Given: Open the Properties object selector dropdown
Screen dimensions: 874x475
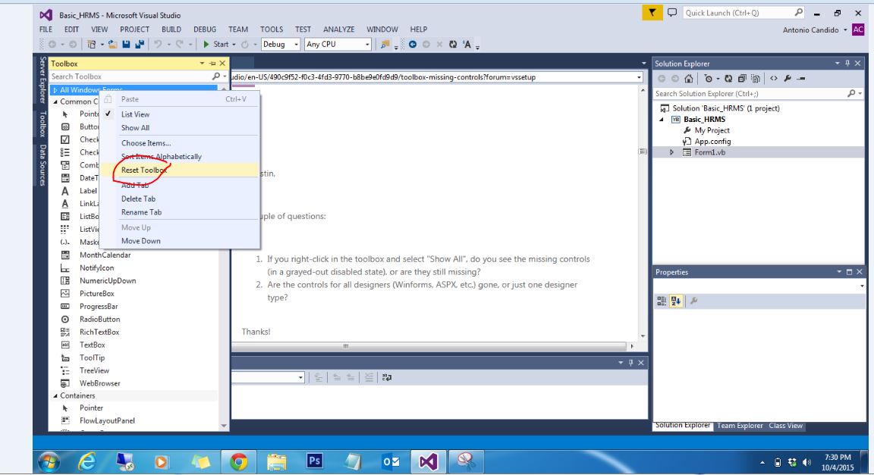Looking at the screenshot, I should 862,286.
